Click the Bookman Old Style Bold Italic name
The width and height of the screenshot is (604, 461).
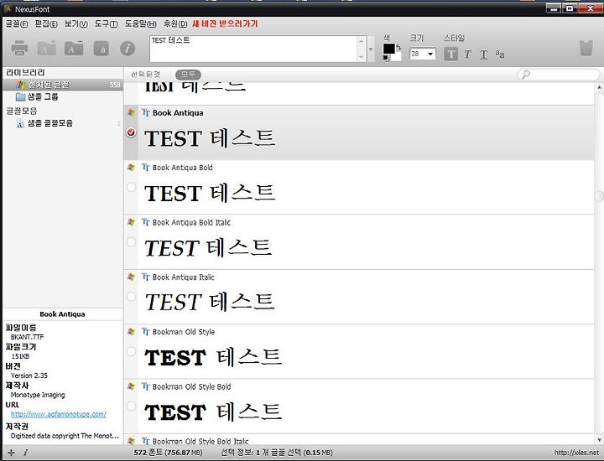point(200,441)
